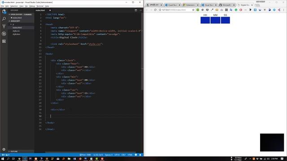Open style.less in the Explorer
The image size is (287, 161).
point(17,34)
